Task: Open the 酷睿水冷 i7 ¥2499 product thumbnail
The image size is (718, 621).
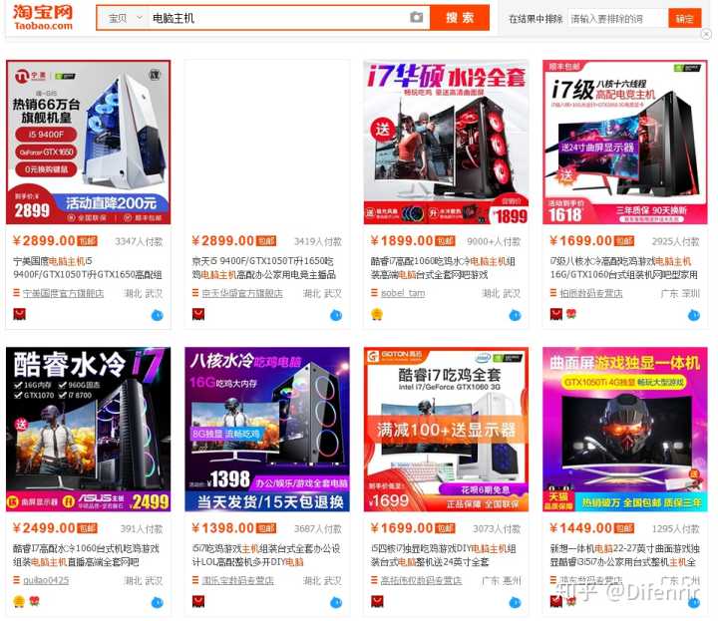Action: pos(89,430)
